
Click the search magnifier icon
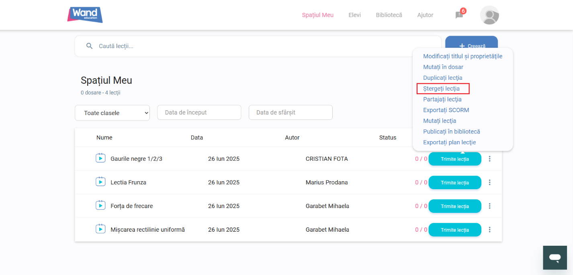point(90,46)
